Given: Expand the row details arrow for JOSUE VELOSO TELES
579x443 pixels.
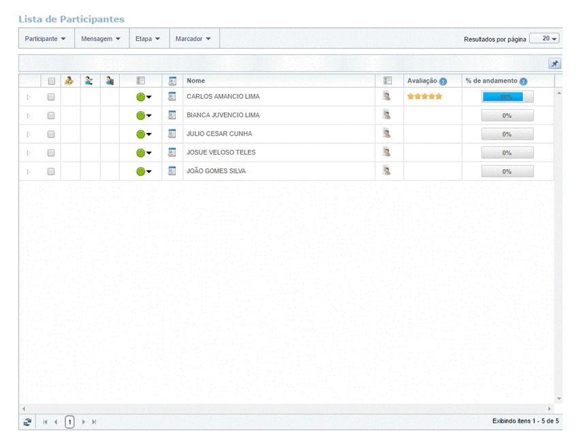Looking at the screenshot, I should pyautogui.click(x=29, y=153).
